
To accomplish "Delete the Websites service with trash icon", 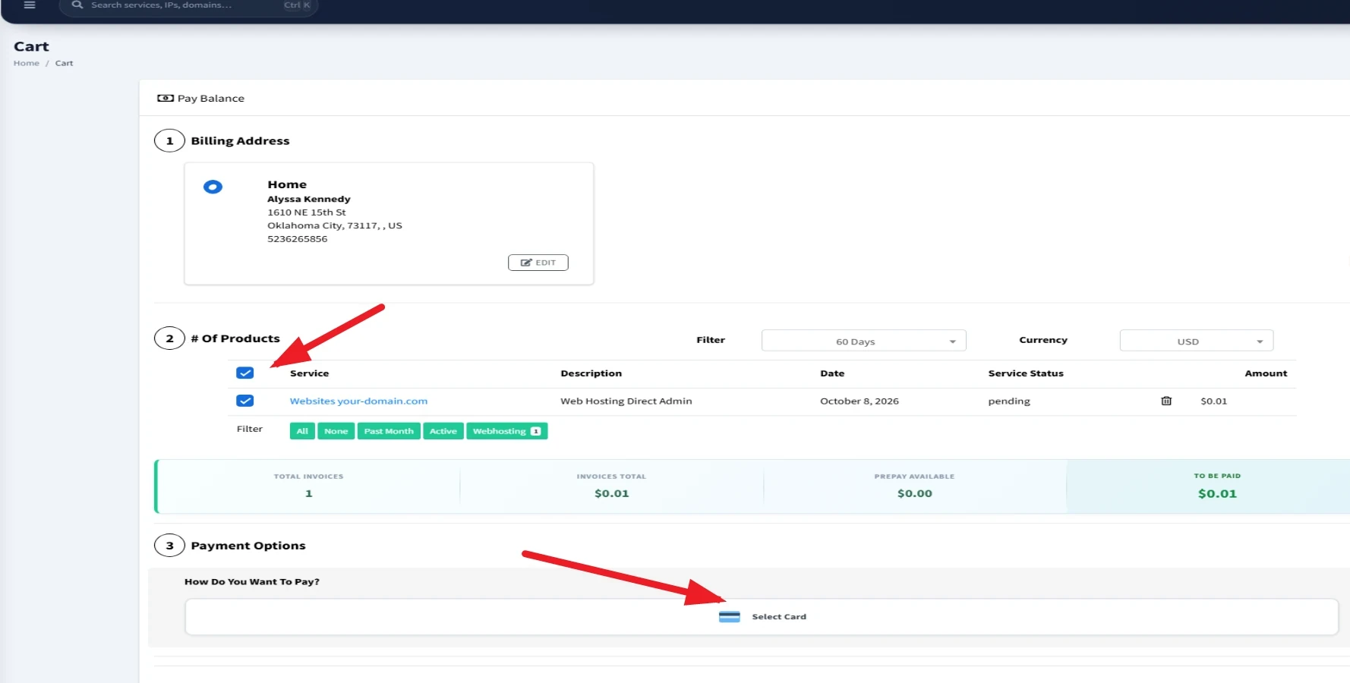I will click(1166, 401).
